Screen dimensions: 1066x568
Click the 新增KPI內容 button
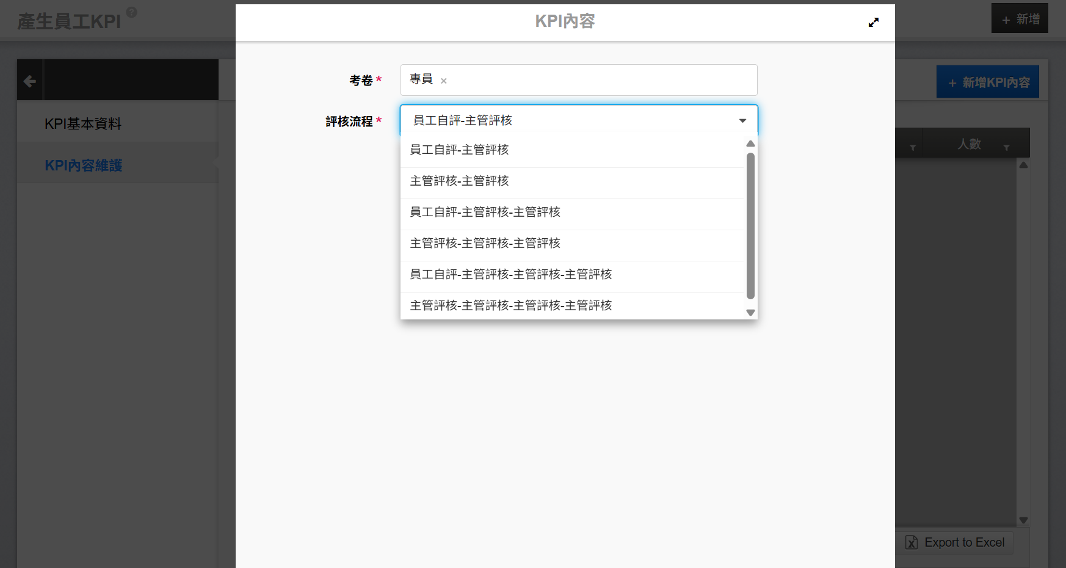[988, 82]
